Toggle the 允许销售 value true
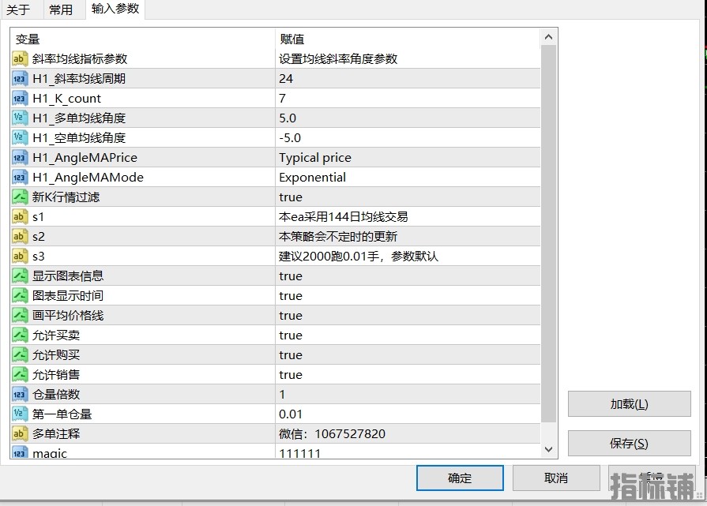This screenshot has width=707, height=506. pyautogui.click(x=408, y=374)
